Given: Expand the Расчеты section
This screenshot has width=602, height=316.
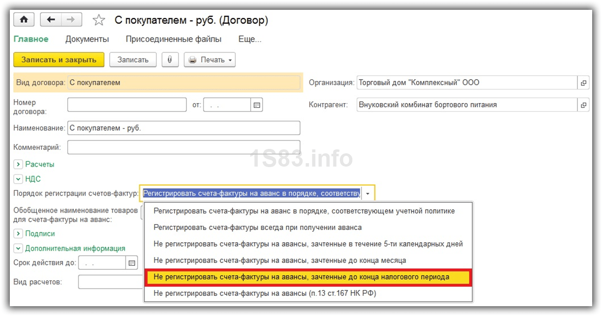Looking at the screenshot, I should click(18, 164).
